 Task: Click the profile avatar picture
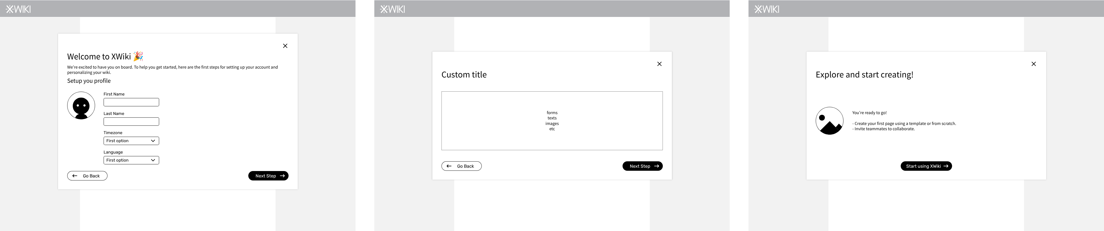81,106
